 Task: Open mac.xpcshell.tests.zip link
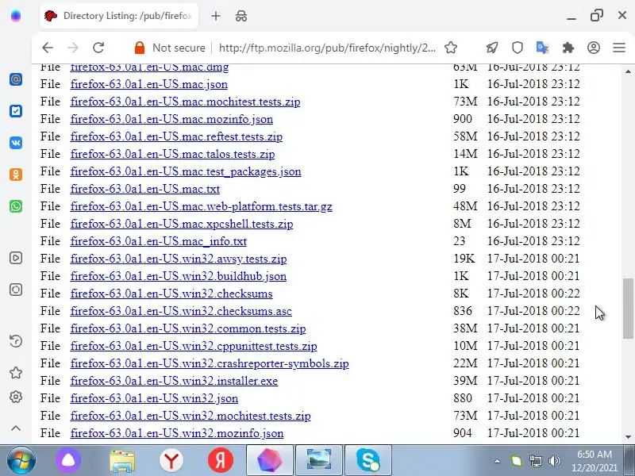tap(182, 224)
